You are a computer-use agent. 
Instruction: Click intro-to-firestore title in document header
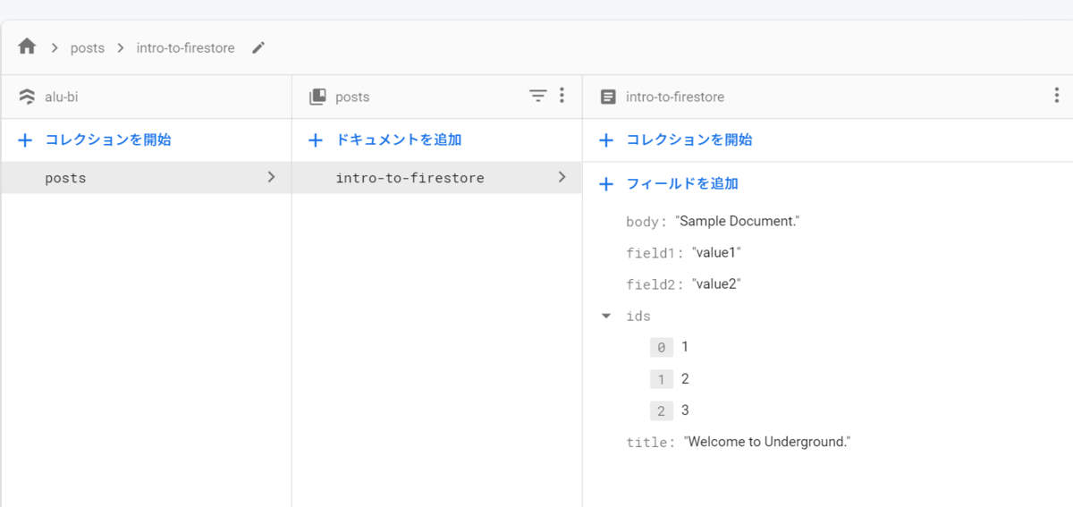[x=675, y=97]
